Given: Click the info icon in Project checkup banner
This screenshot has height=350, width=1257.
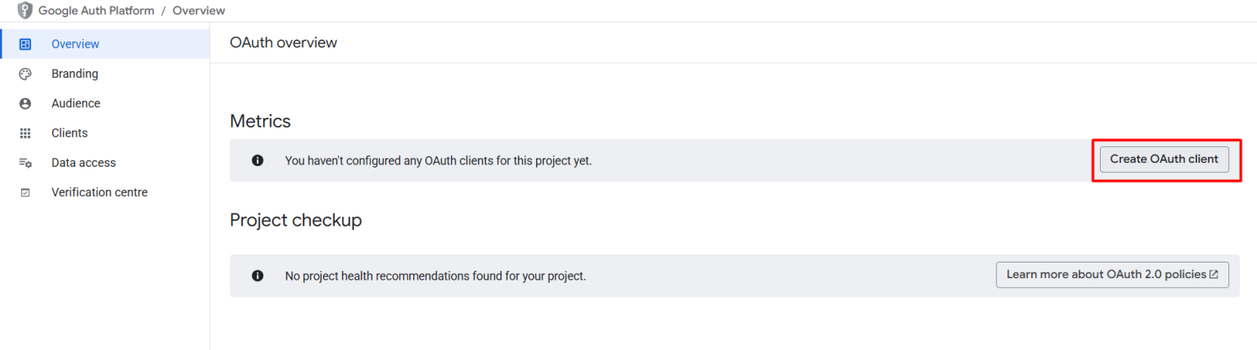Looking at the screenshot, I should pyautogui.click(x=258, y=276).
